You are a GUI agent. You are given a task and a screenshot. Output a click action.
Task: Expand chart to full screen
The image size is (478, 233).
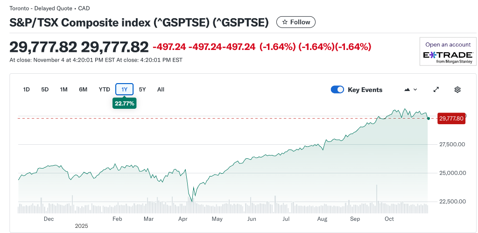coord(436,90)
